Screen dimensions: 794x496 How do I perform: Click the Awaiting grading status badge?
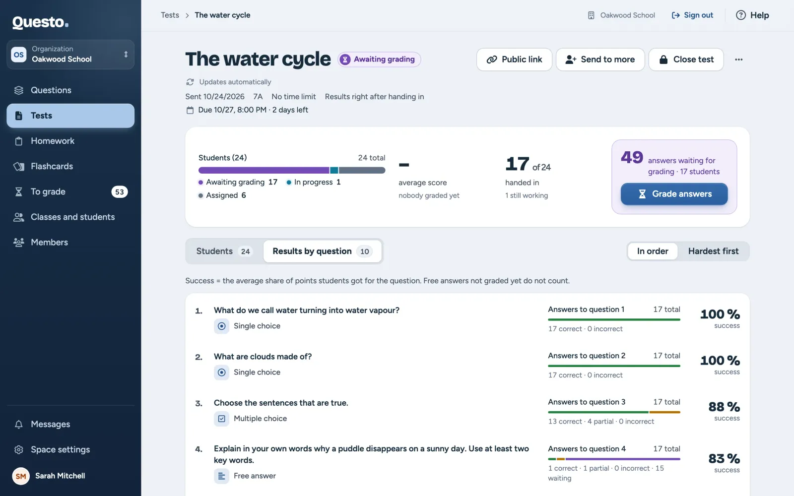379,59
